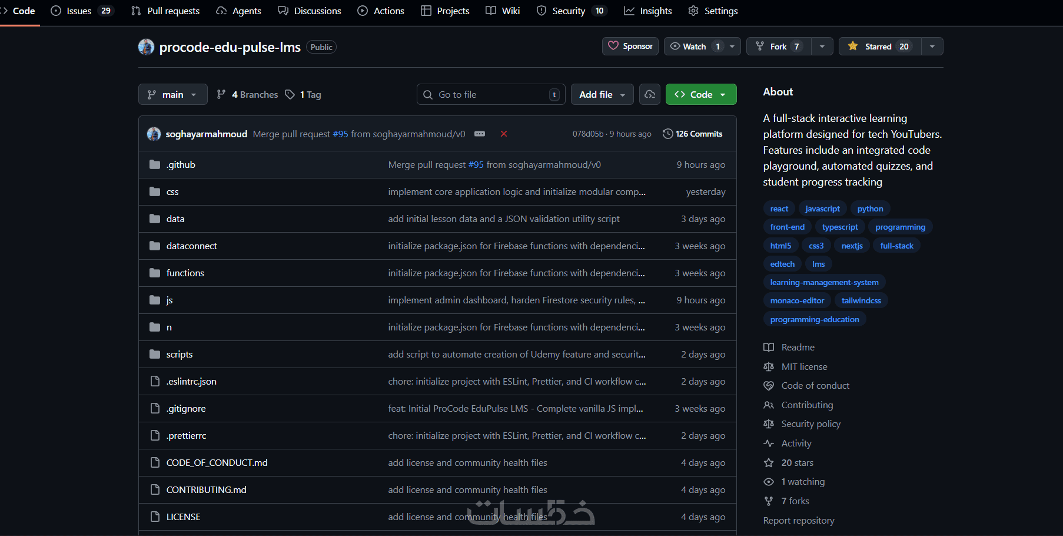1063x536 pixels.
Task: Open the .github folder
Action: pyautogui.click(x=181, y=164)
